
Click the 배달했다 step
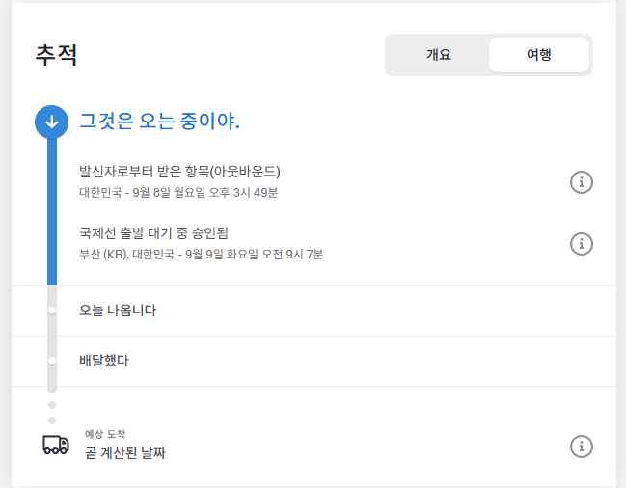104,361
